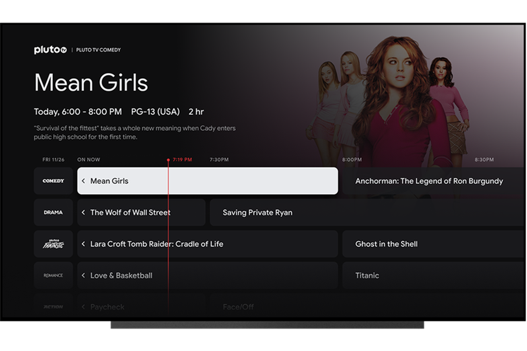Screen dimensions: 527x351
Task: Open Anchorman: The Legend of Ron Burgundy
Action: [x=429, y=181]
